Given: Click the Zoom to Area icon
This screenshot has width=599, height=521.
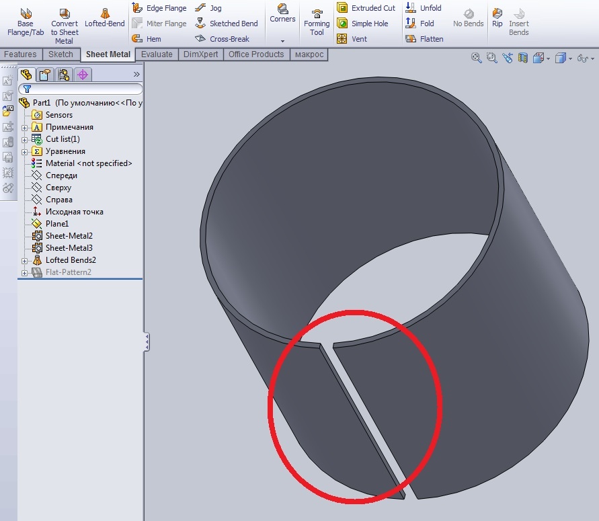Looking at the screenshot, I should click(491, 58).
